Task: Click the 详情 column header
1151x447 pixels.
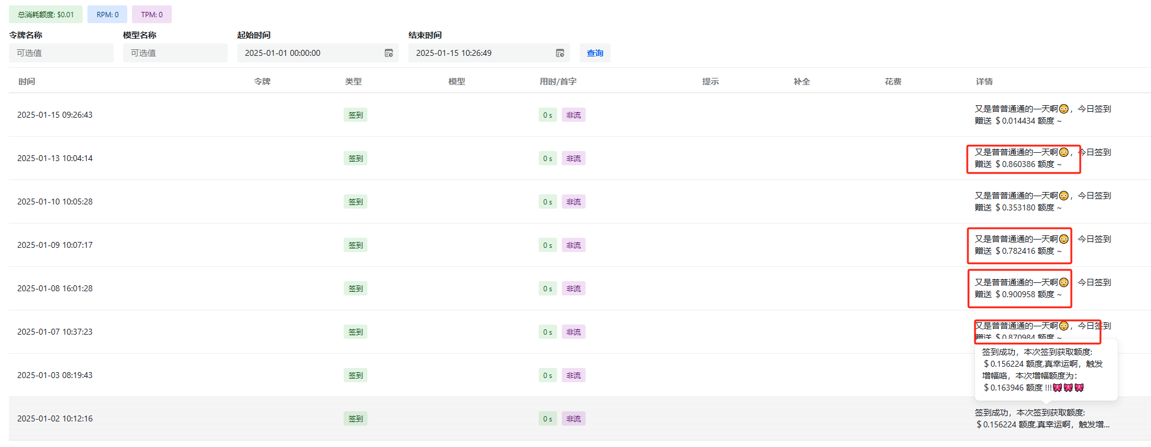Action: [x=984, y=81]
